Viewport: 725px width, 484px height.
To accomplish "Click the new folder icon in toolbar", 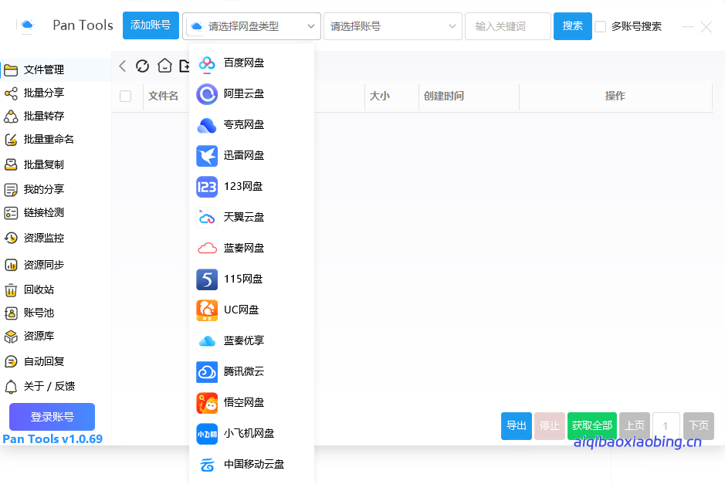I will click(x=185, y=66).
